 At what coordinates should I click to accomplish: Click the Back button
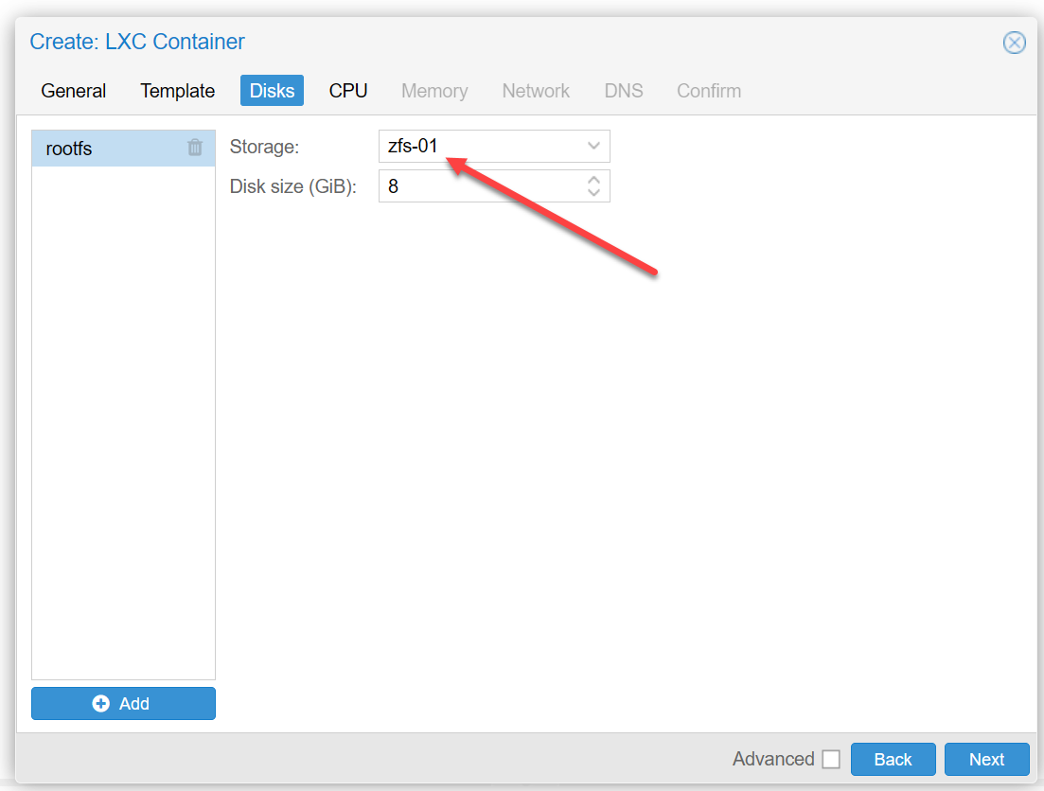tap(893, 759)
